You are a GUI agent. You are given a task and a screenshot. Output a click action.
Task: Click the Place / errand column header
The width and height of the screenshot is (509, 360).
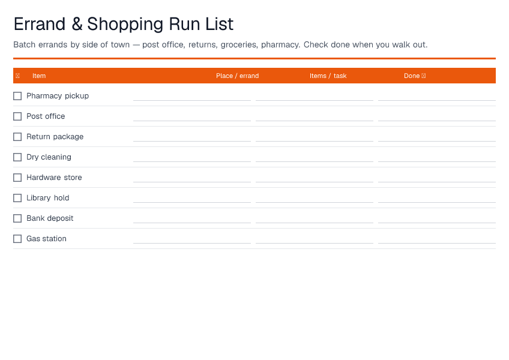coord(237,76)
